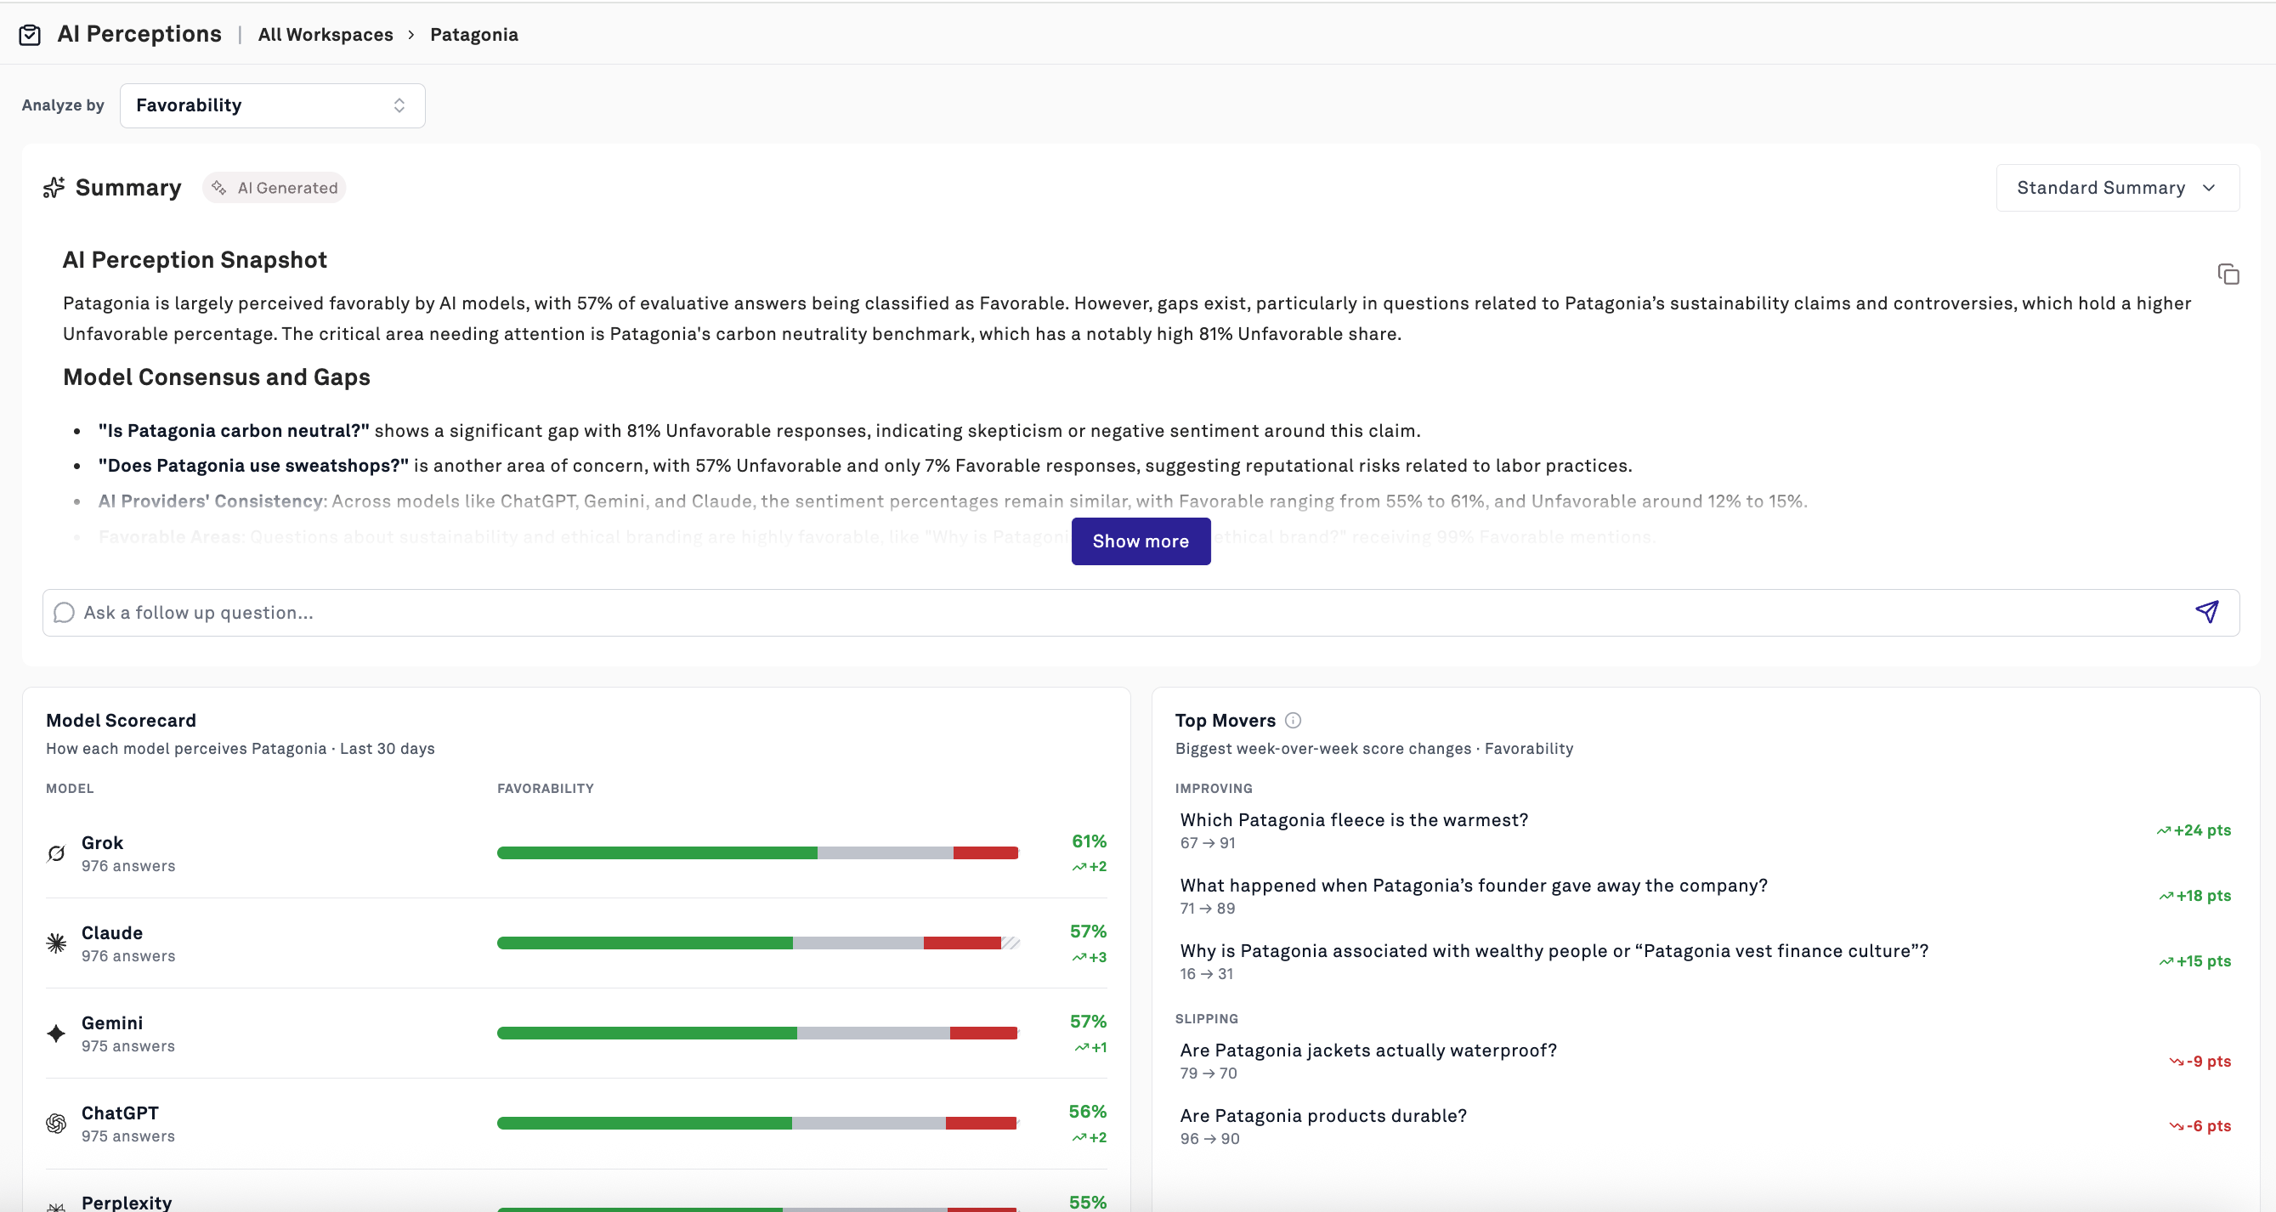Click ChatGPT's 56% favorability score
The height and width of the screenshot is (1212, 2276).
1088,1112
